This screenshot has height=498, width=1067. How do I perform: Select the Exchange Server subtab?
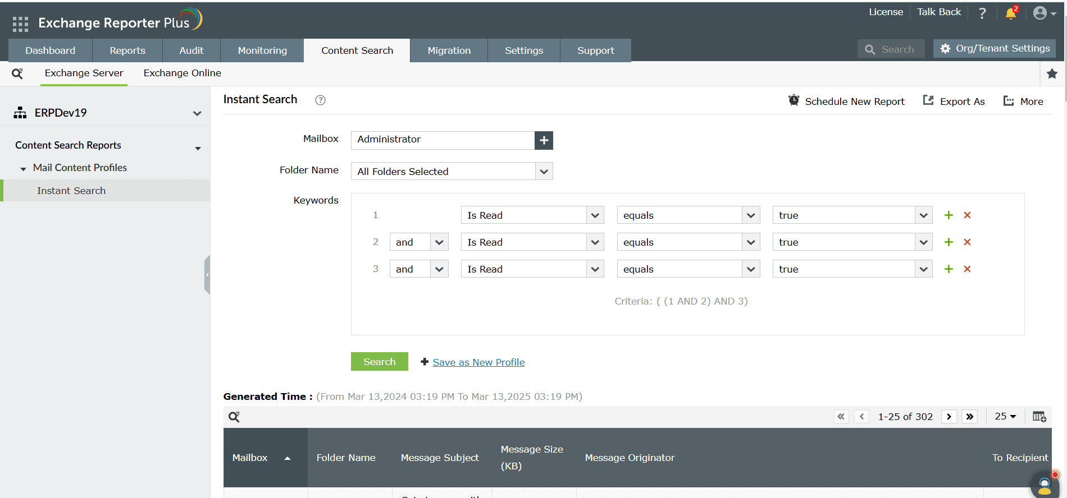click(x=84, y=73)
